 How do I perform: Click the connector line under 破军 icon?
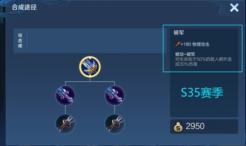(90, 80)
